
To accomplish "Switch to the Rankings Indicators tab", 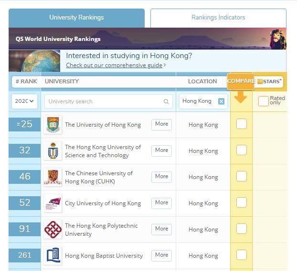I will pos(218,18).
